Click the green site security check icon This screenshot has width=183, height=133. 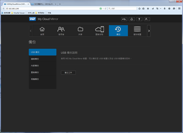pos(101,9)
